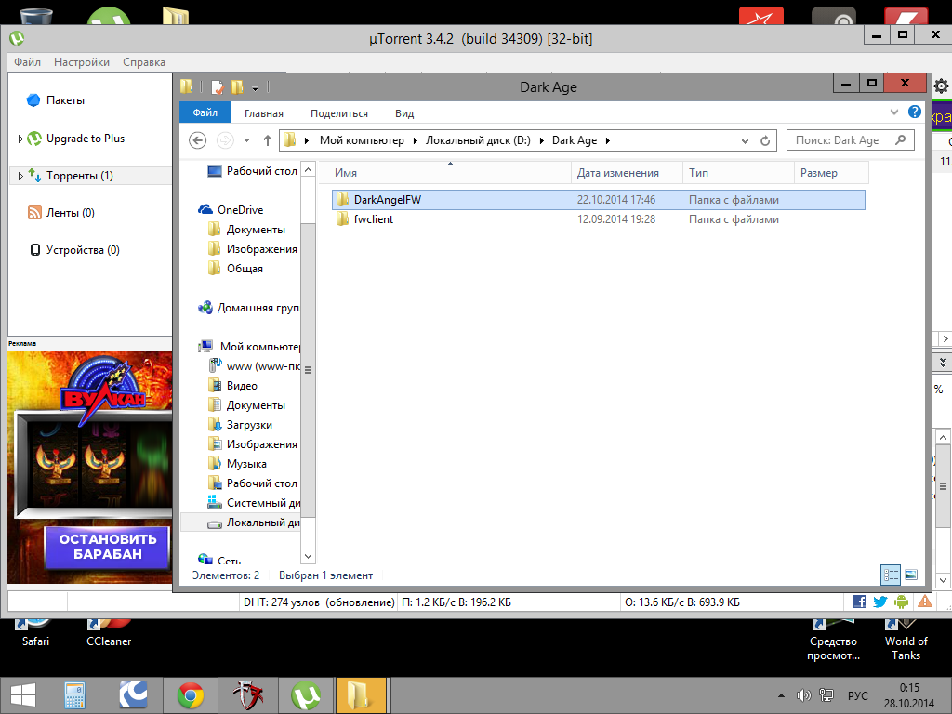Open the Calculator taskbar icon
This screenshot has height=714, width=952.
tap(74, 695)
